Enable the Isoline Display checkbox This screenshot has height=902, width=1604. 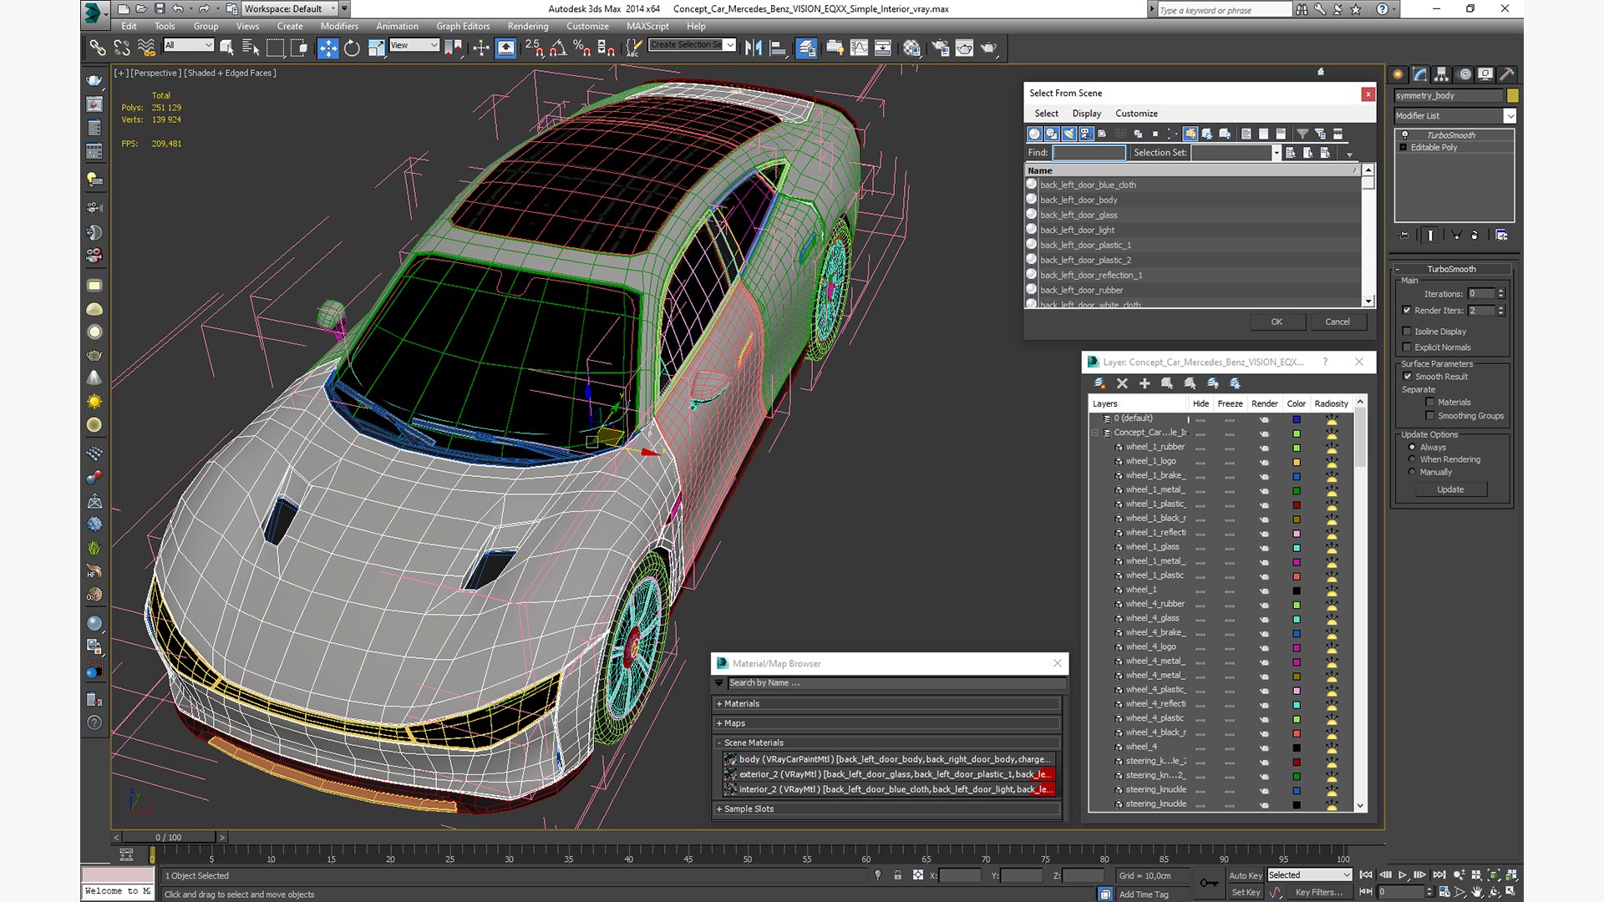click(1407, 332)
